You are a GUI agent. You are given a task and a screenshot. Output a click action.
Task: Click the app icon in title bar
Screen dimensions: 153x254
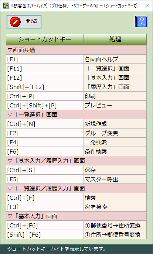(6, 6)
